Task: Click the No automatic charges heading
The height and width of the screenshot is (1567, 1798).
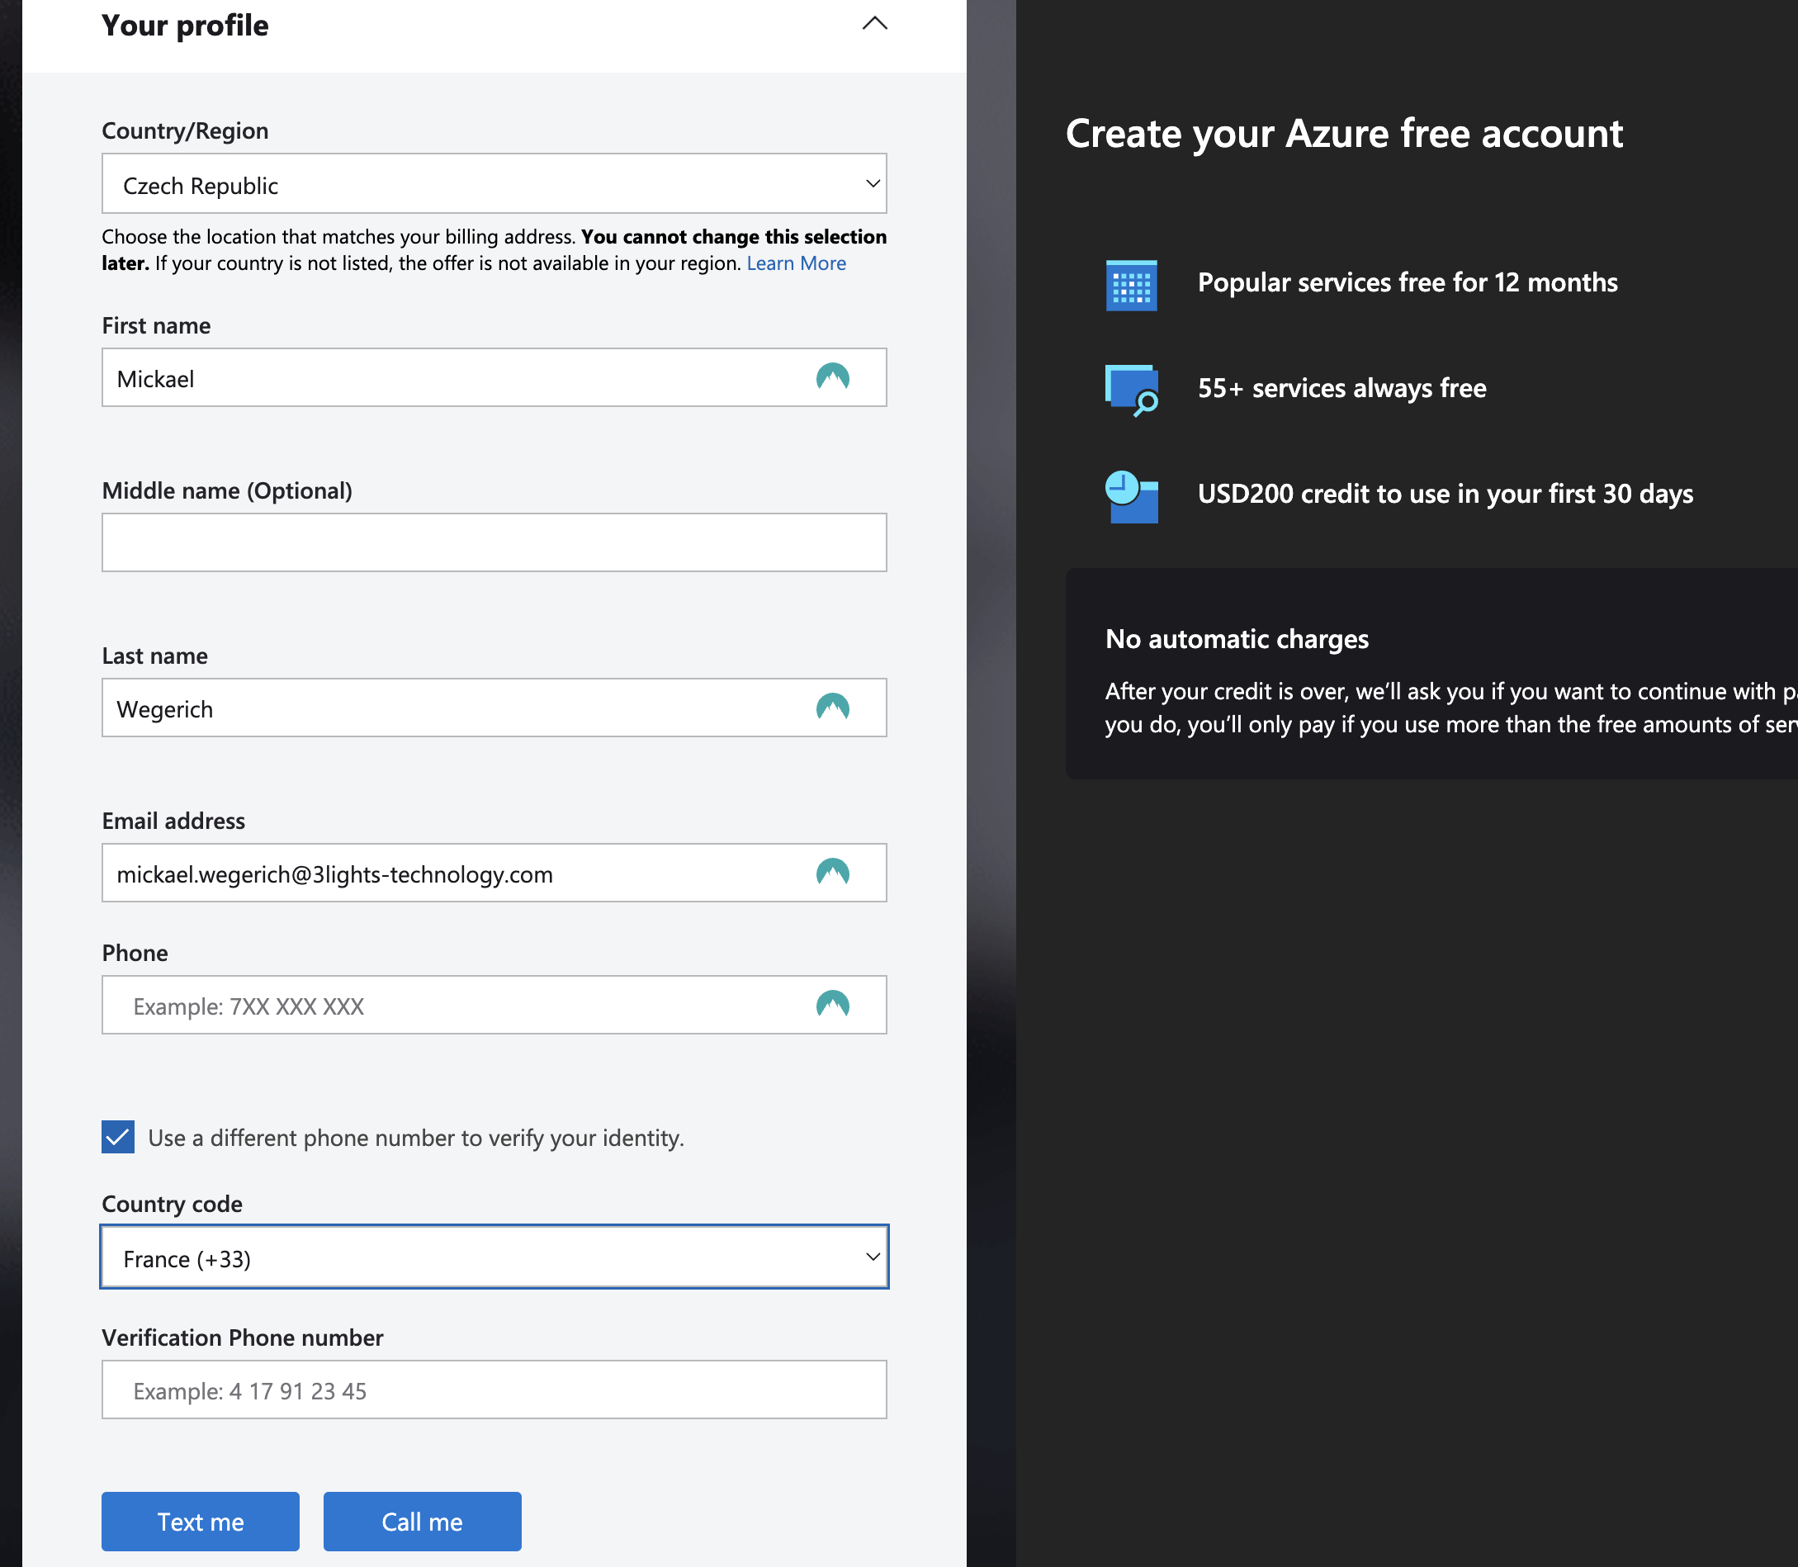Action: (x=1237, y=639)
